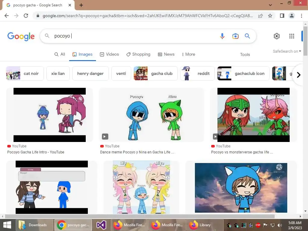The width and height of the screenshot is (308, 231).
Task: Click the play icon on monsterverse image
Action: [x=215, y=137]
